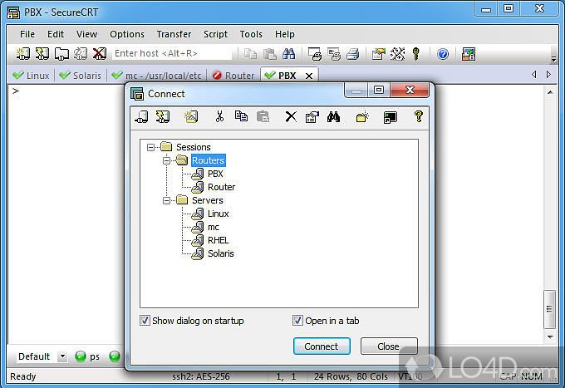Click yellow question mark help icon in dialog

418,116
